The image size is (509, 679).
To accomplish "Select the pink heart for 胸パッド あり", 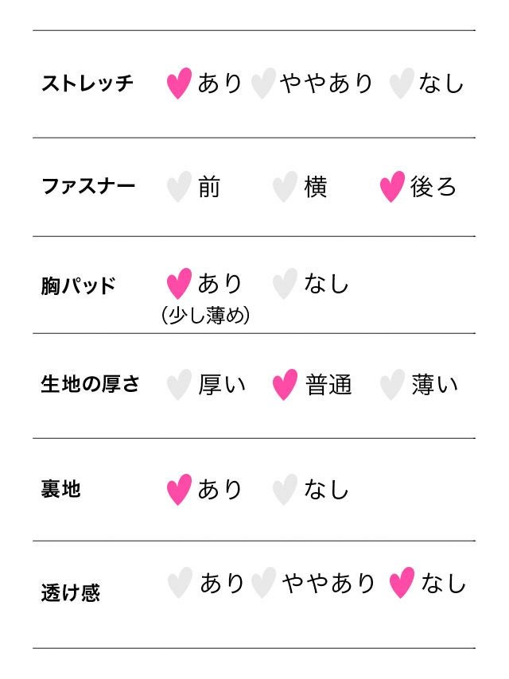I will [179, 284].
